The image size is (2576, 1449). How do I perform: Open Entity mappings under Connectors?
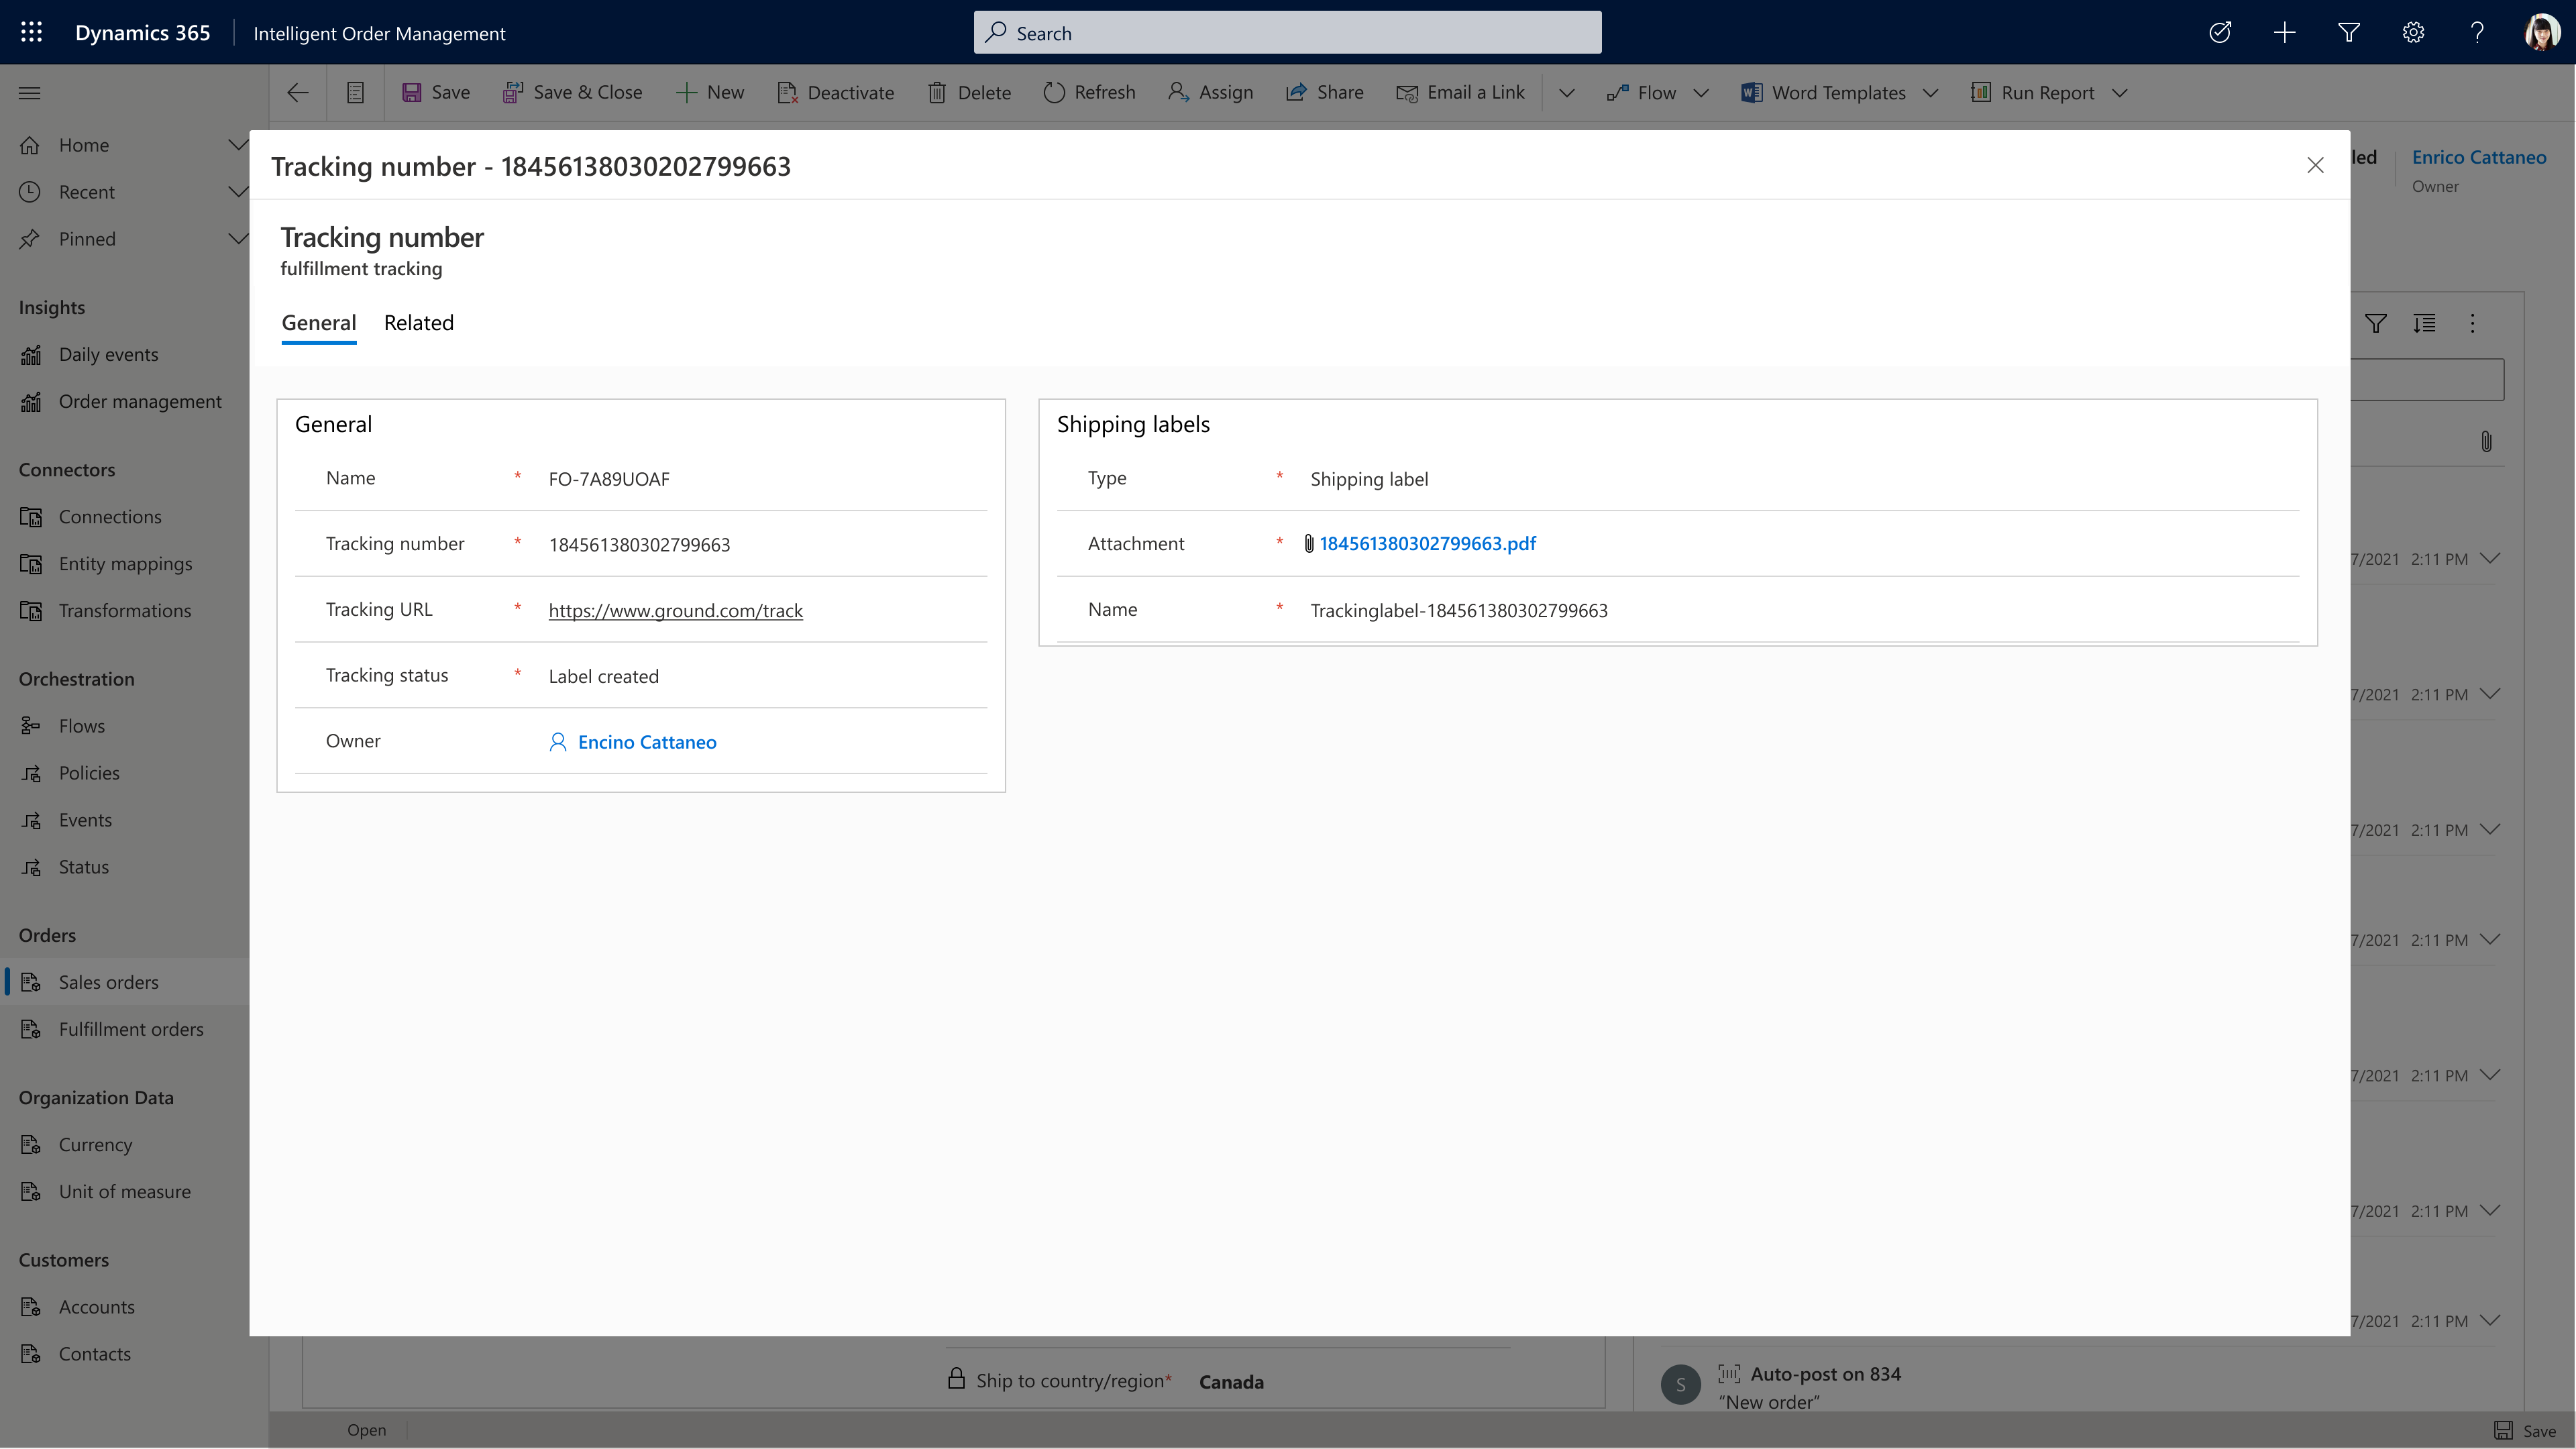[x=124, y=563]
